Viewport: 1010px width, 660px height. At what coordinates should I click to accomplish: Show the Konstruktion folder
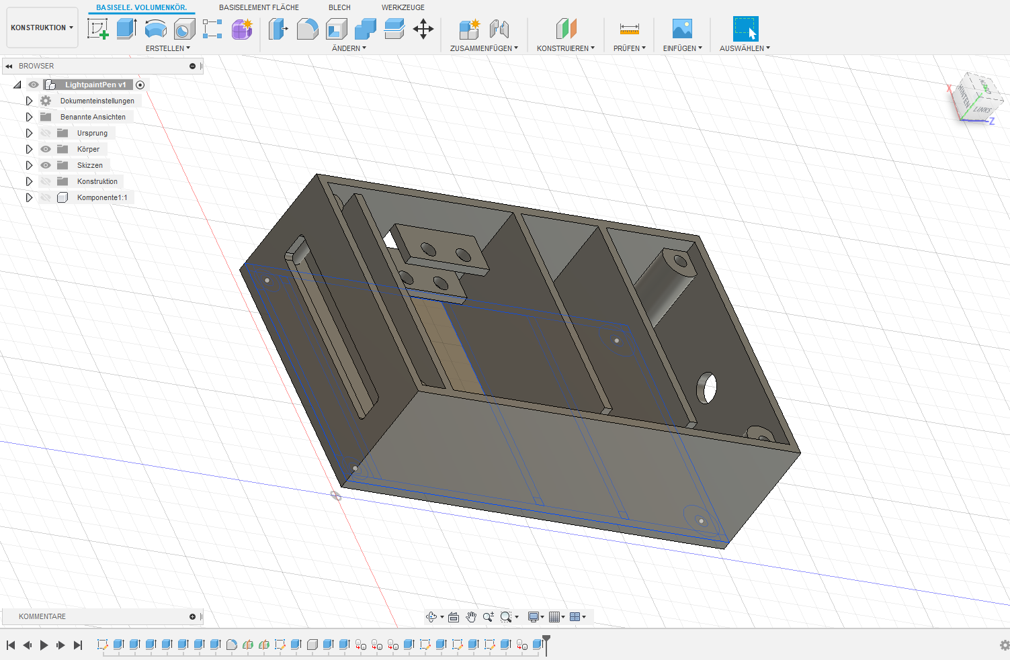click(46, 181)
